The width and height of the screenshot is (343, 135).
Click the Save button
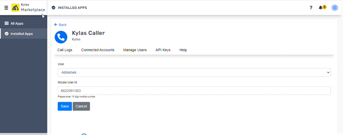[x=65, y=106]
